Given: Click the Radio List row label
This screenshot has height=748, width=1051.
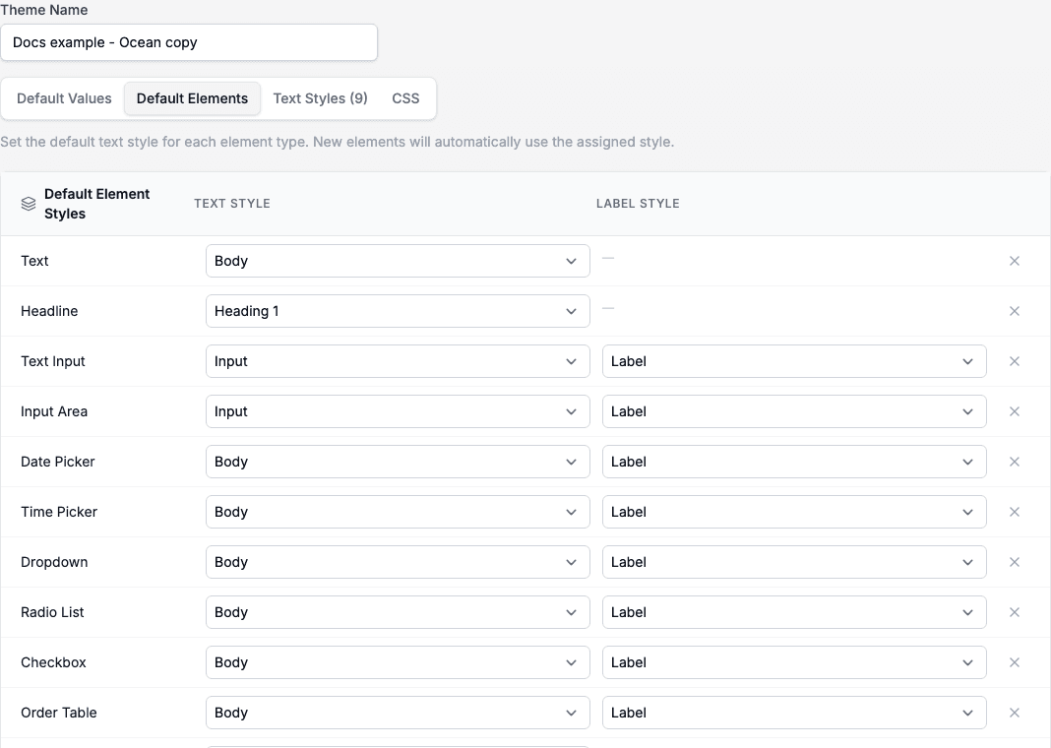Looking at the screenshot, I should pyautogui.click(x=52, y=612).
